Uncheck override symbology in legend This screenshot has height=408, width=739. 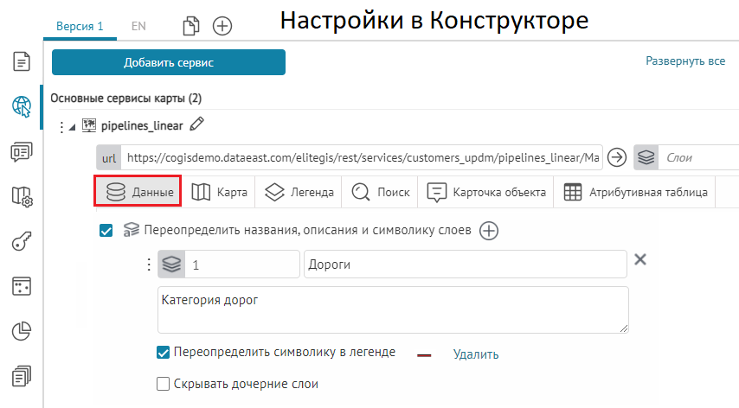[x=163, y=353]
